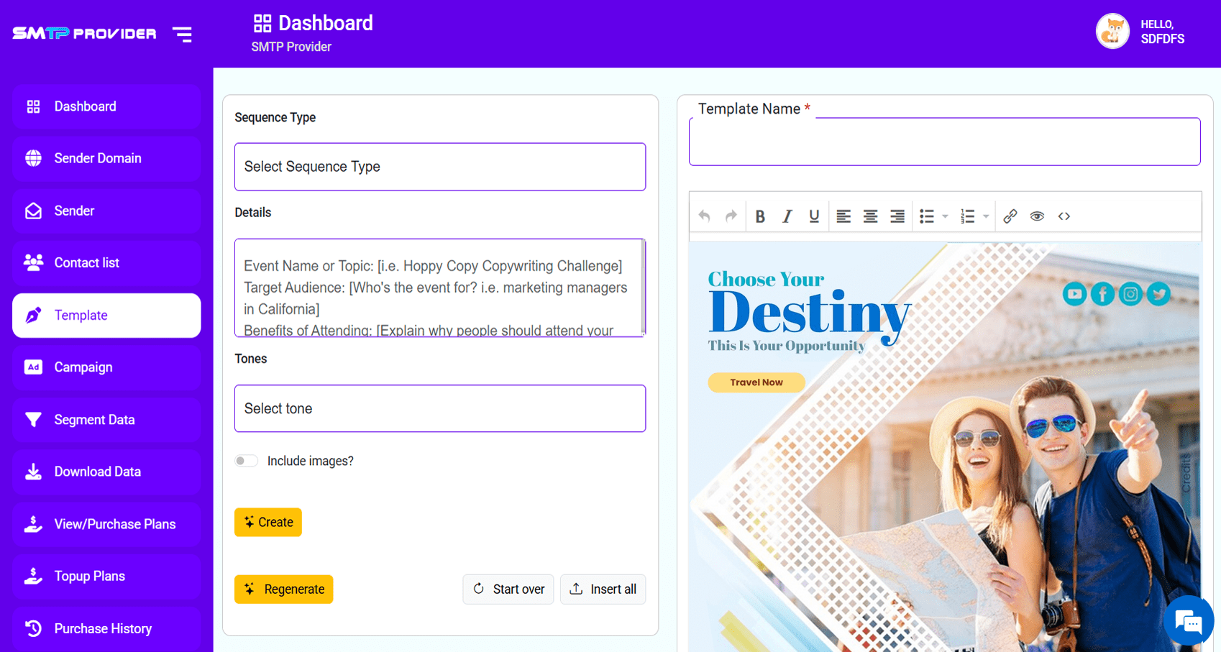Click the Start over button
This screenshot has width=1221, height=652.
point(508,589)
